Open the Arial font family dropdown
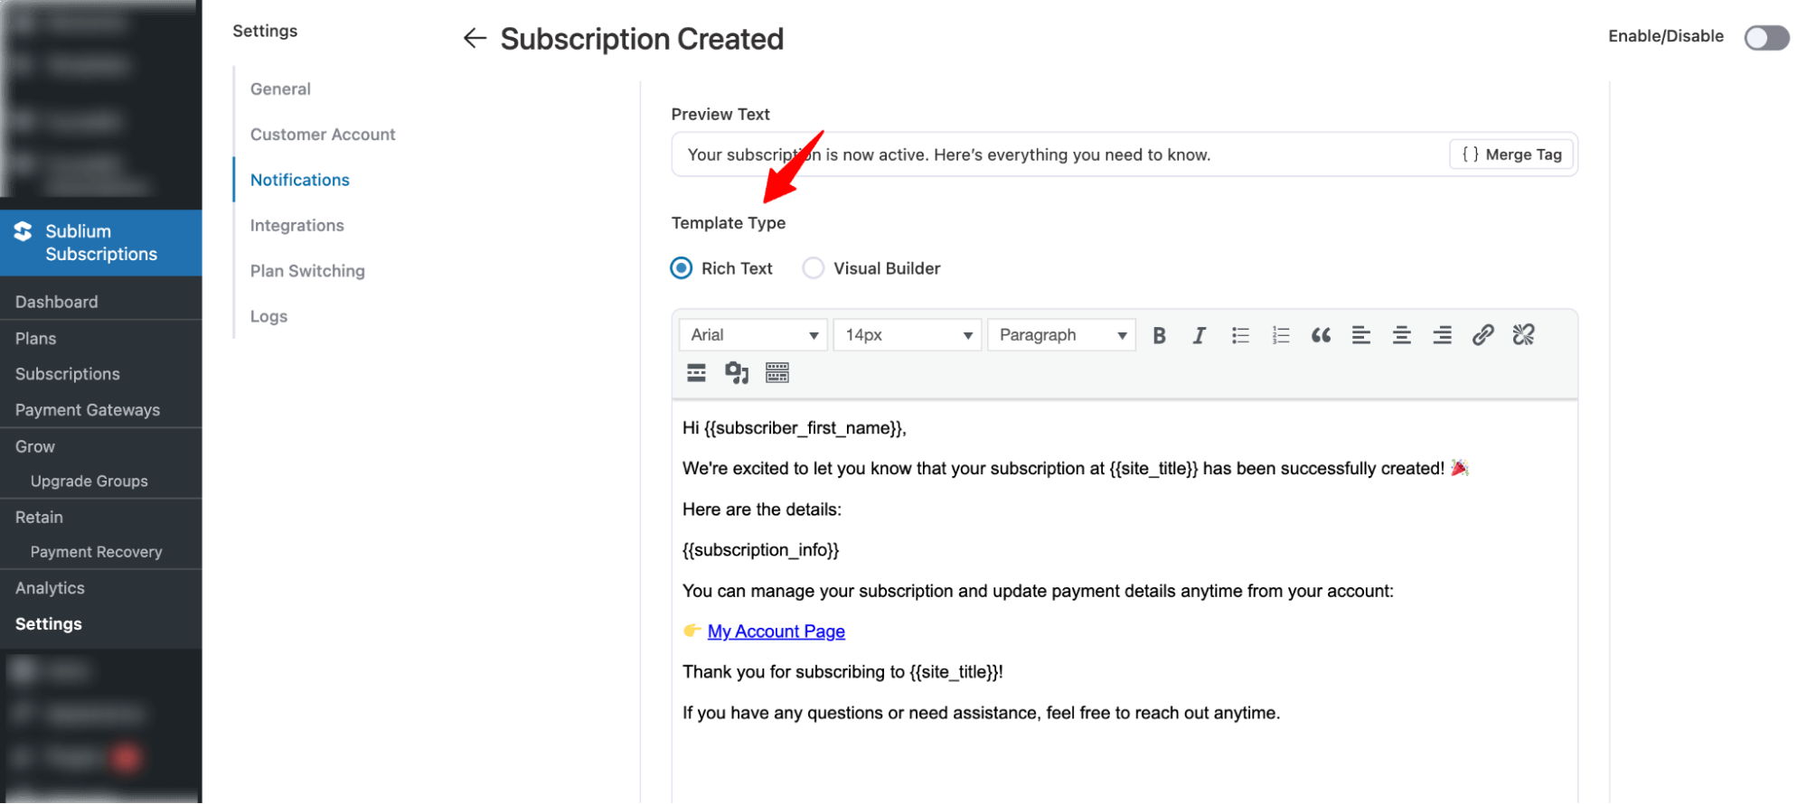Image resolution: width=1807 pixels, height=804 pixels. 753,335
